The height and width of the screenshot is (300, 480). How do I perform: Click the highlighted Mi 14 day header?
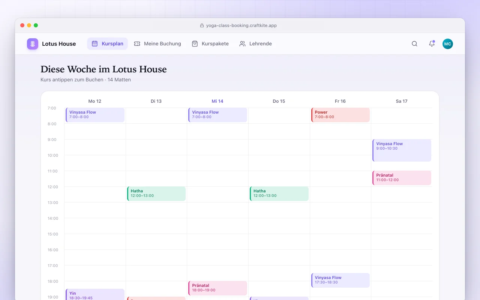coord(217,101)
